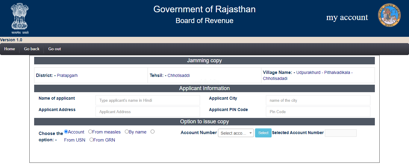Select the Account radio option
Screen dimensions: 409x164
click(66, 132)
